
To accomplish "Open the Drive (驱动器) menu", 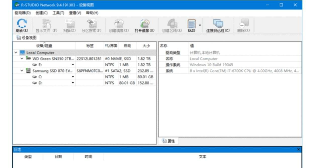I will click(22, 13).
